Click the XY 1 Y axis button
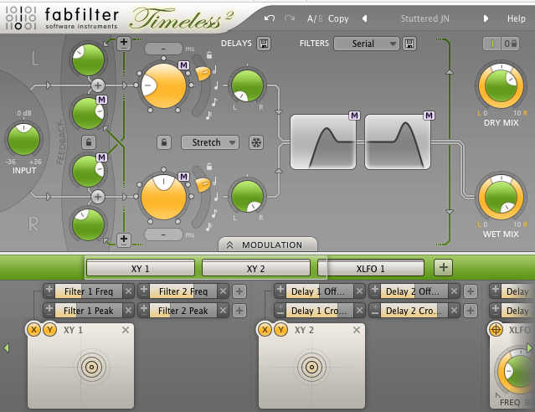This screenshot has height=412, width=535. coord(49,330)
